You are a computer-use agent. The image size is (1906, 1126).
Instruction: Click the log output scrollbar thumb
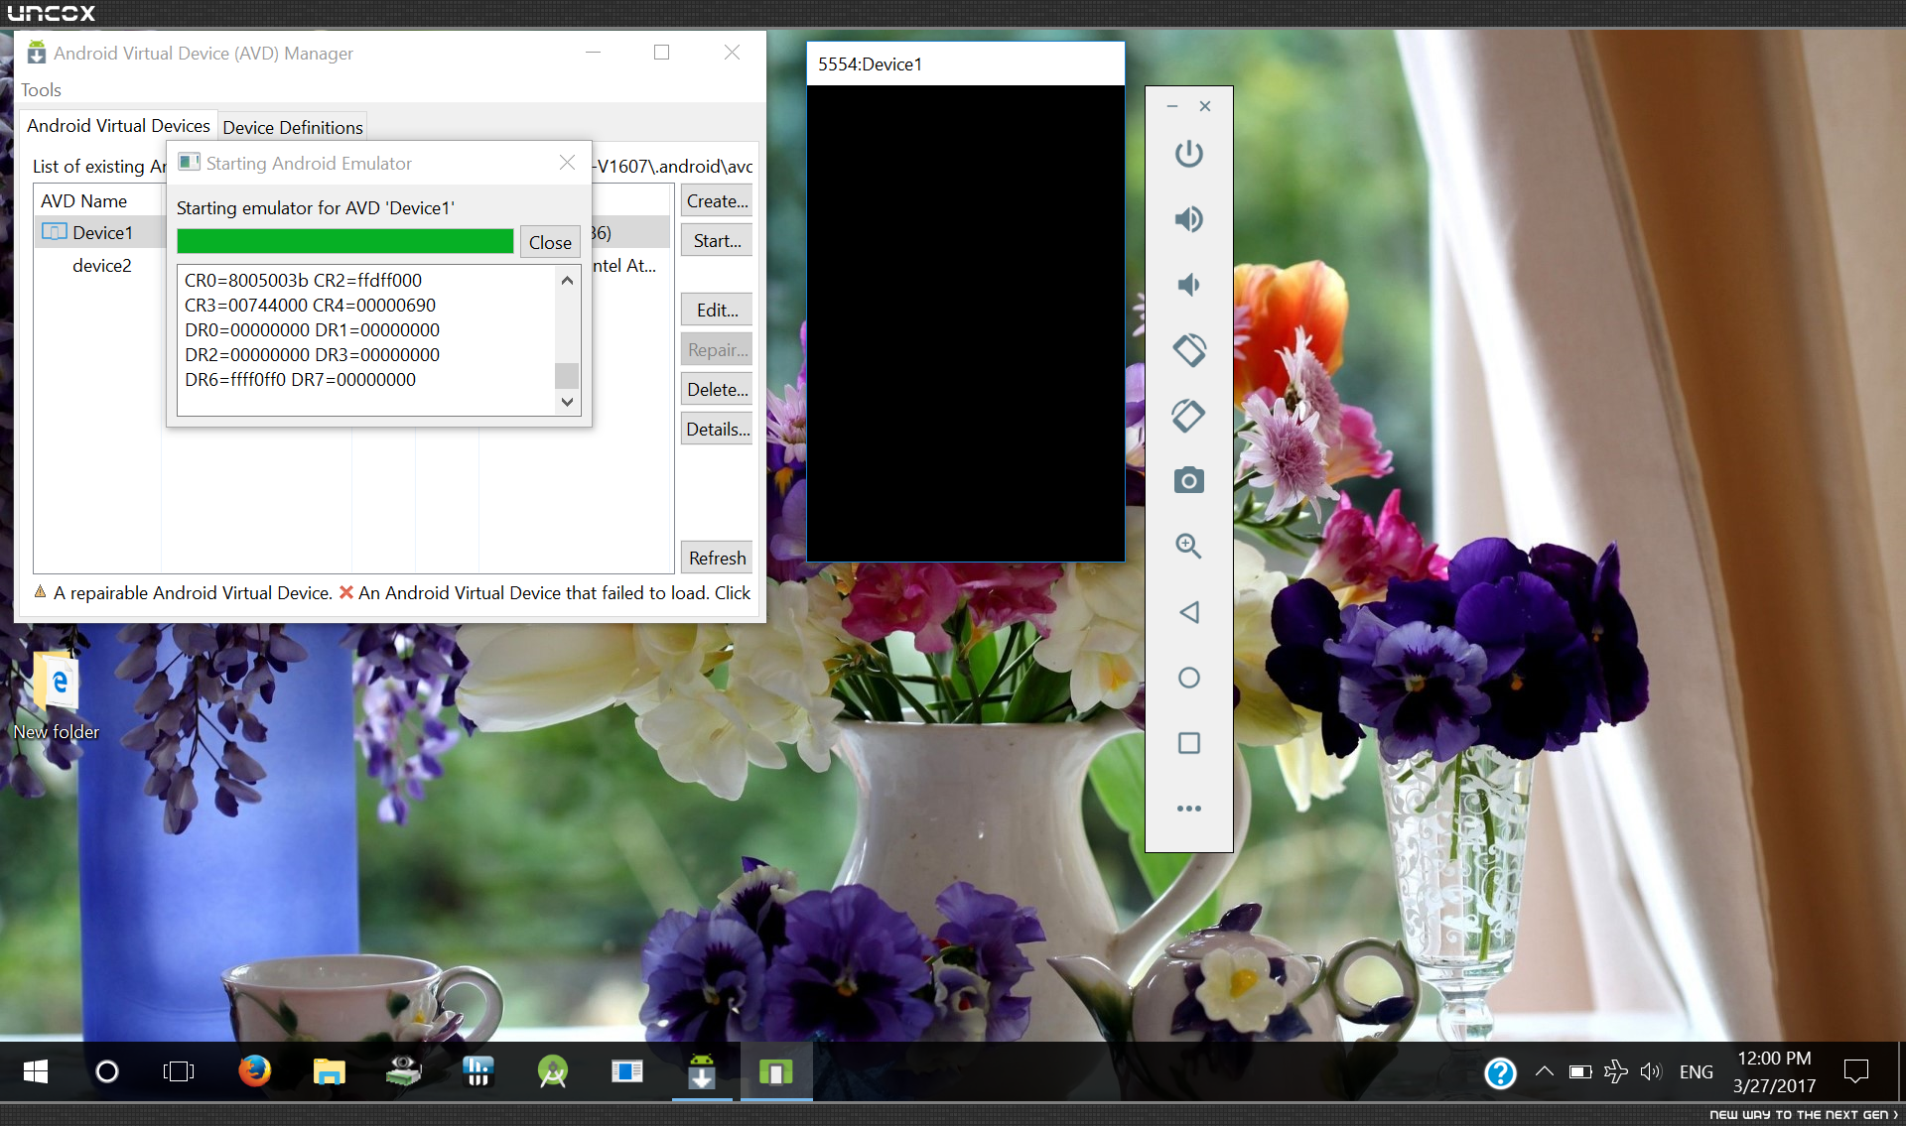click(567, 376)
